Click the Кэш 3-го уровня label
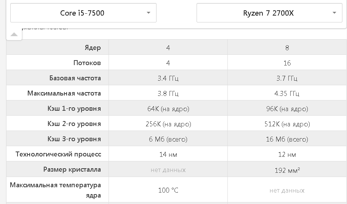This screenshot has height=204, width=347. point(74,139)
